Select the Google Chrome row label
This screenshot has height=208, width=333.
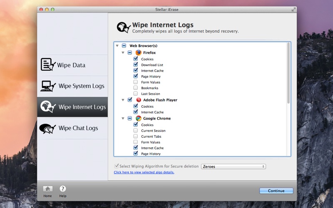pyautogui.click(x=157, y=119)
